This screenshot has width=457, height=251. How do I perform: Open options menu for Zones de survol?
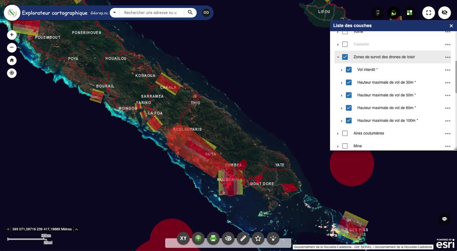pos(447,57)
